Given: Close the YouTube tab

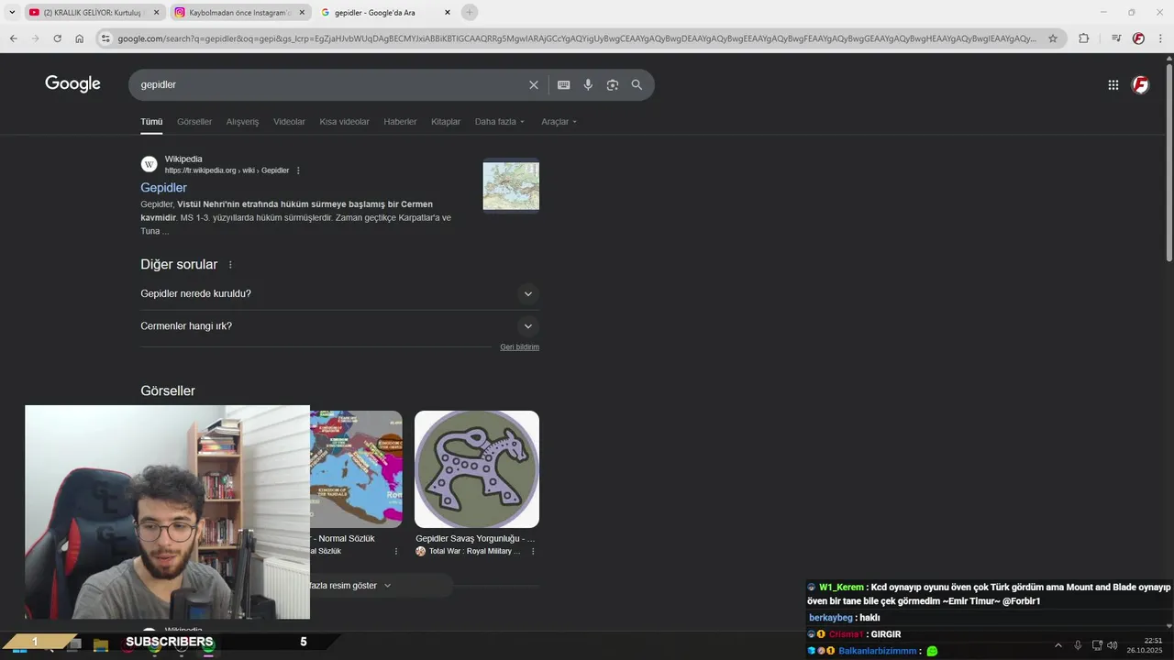Looking at the screenshot, I should point(156,12).
